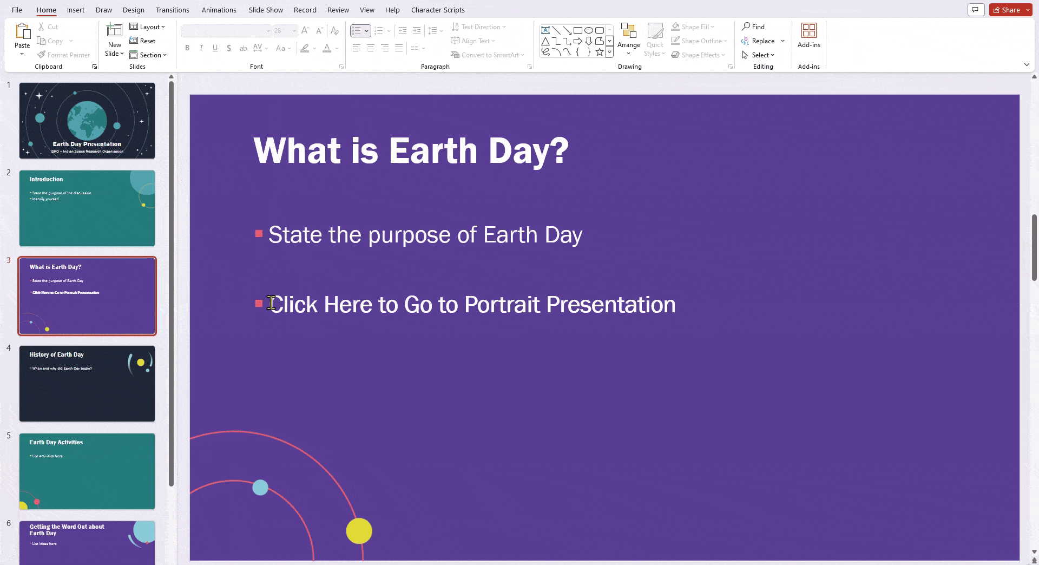The image size is (1039, 565).
Task: Open the Transitions tab
Action: (x=172, y=10)
